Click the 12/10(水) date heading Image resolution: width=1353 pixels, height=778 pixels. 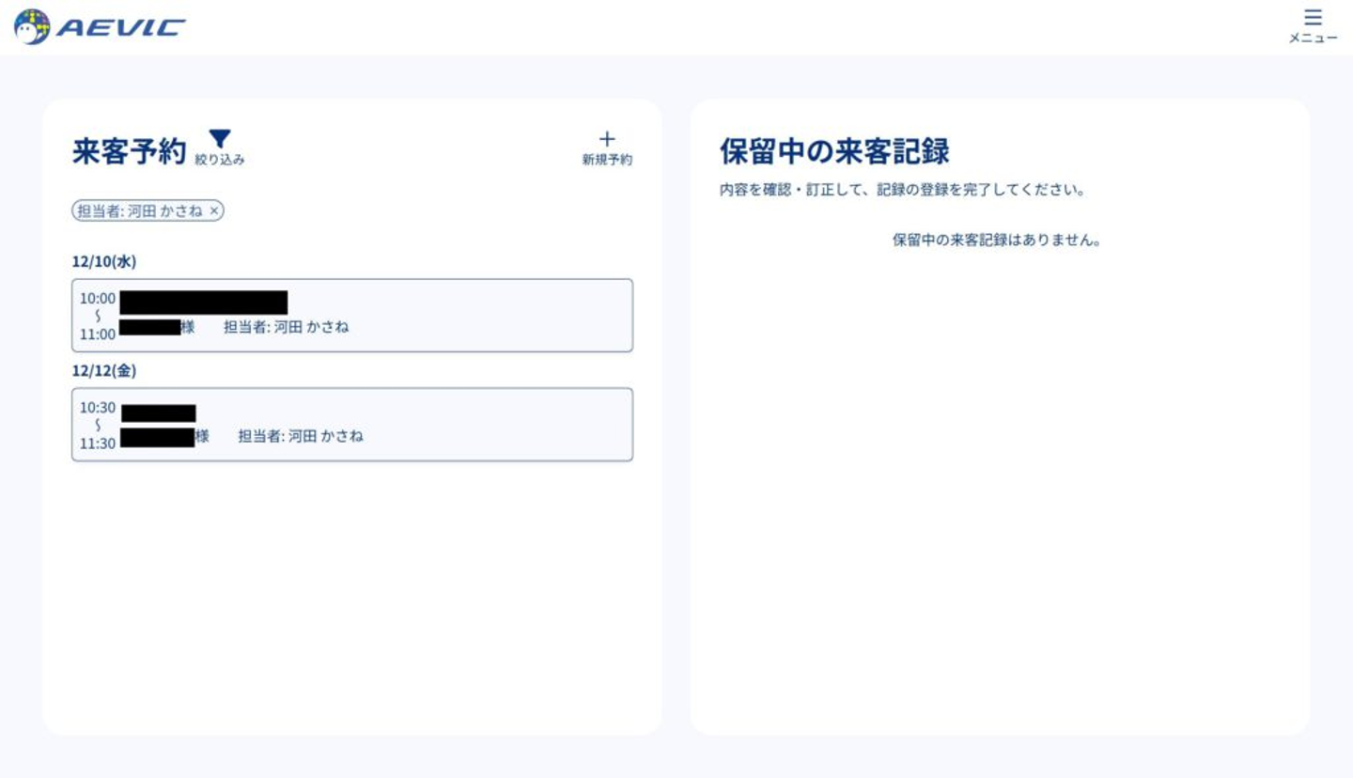point(104,262)
